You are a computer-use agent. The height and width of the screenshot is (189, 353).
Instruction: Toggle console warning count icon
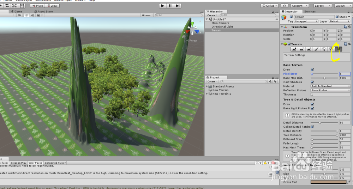coord(266,163)
